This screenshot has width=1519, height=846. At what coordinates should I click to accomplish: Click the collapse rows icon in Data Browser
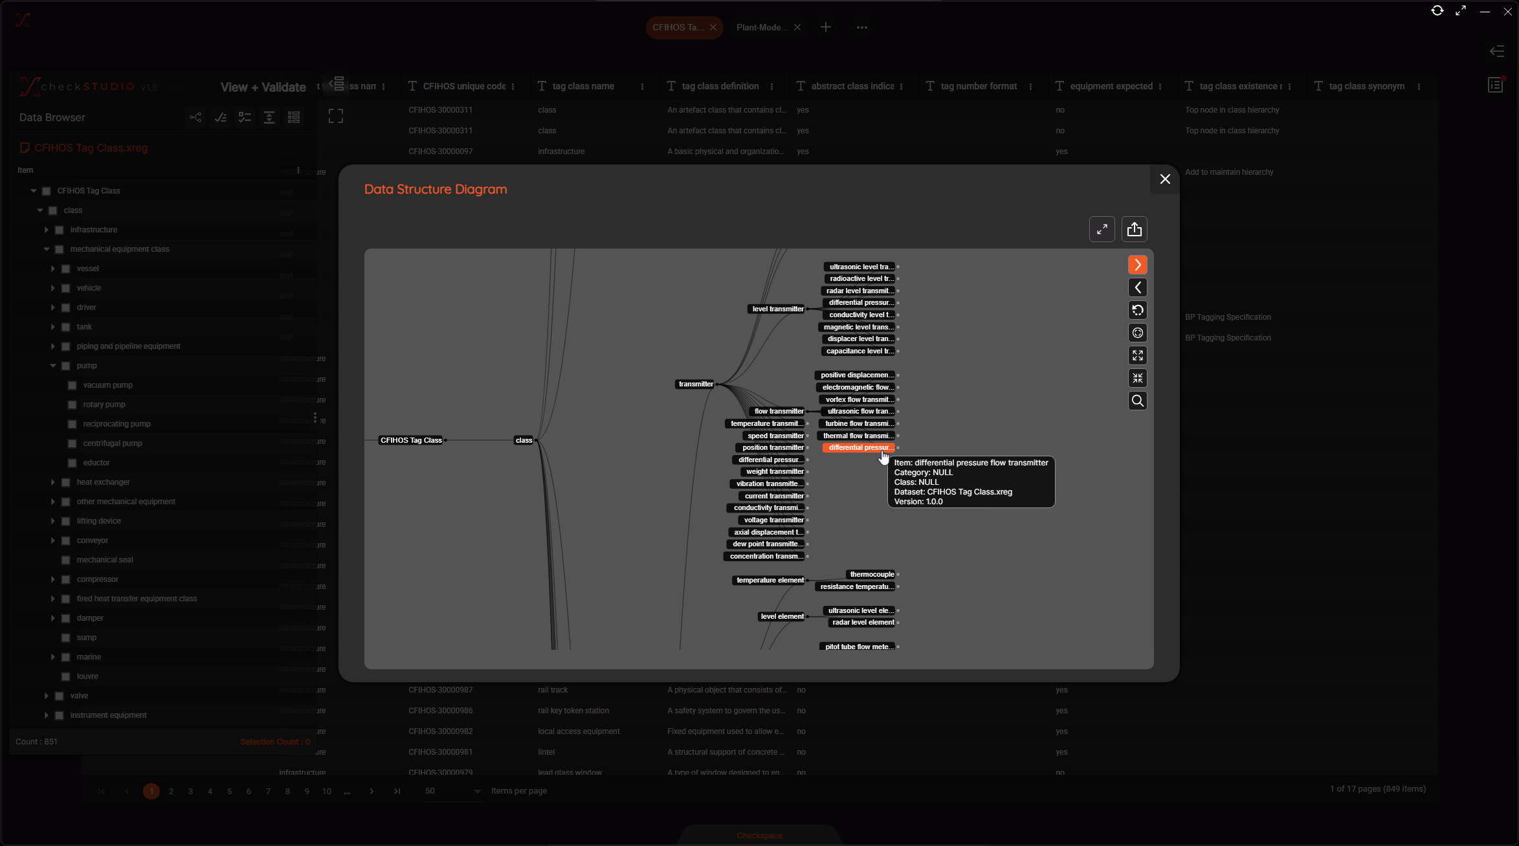269,117
